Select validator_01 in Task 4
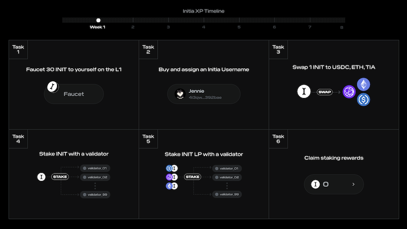The image size is (407, 229). (x=95, y=168)
